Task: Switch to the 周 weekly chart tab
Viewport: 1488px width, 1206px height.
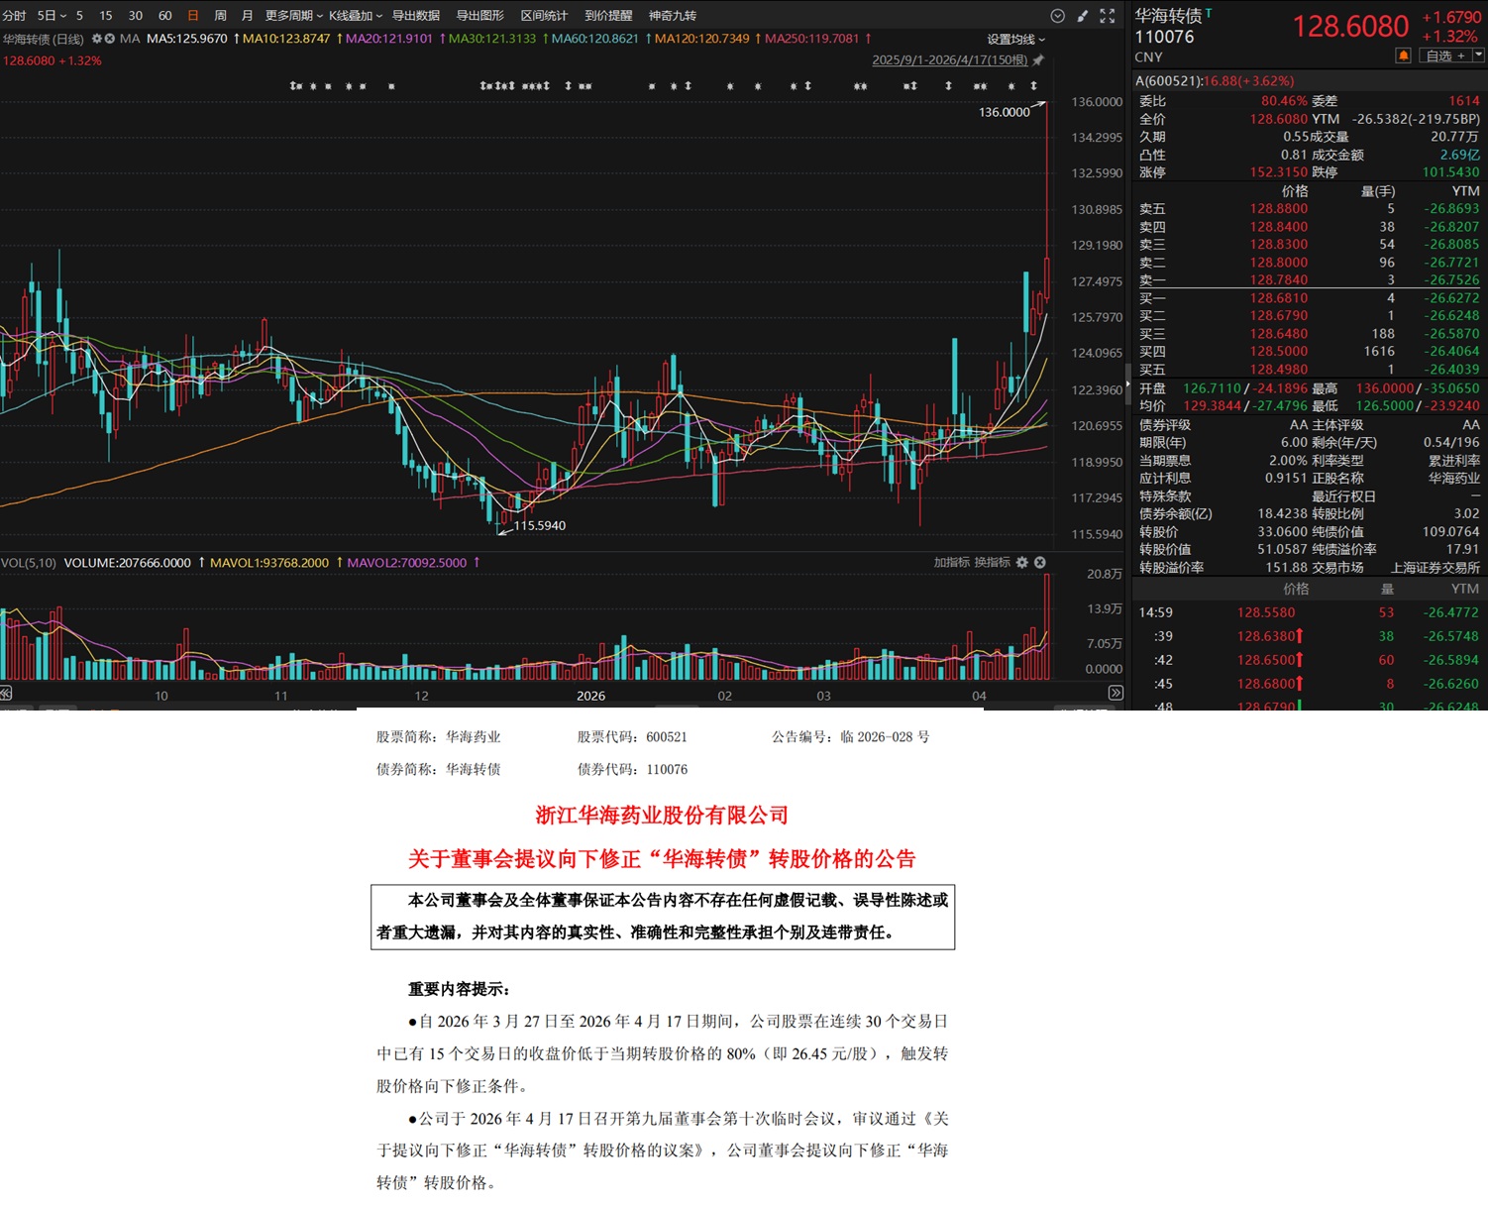Action: point(220,16)
